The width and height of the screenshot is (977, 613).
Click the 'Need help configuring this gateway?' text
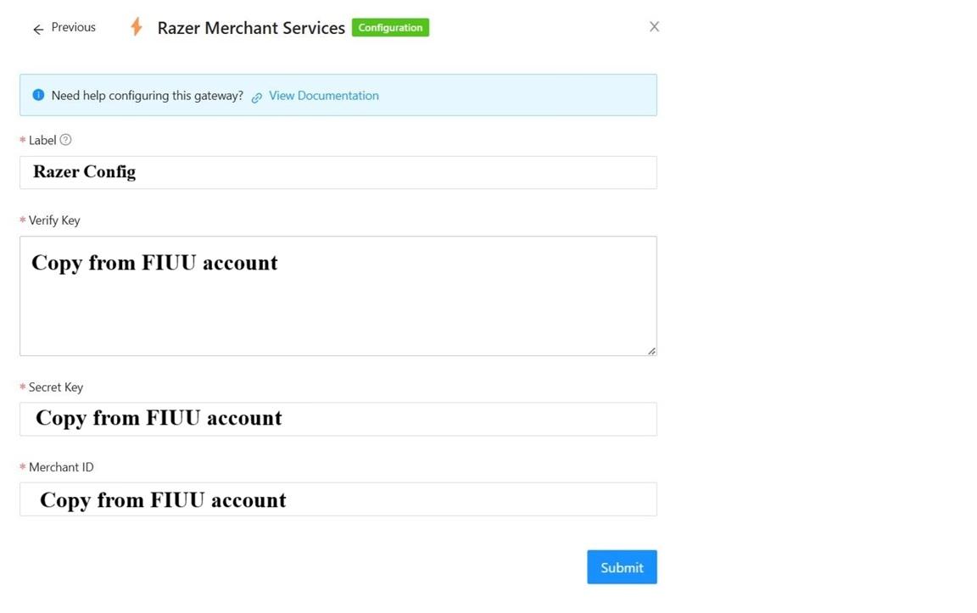pos(147,95)
